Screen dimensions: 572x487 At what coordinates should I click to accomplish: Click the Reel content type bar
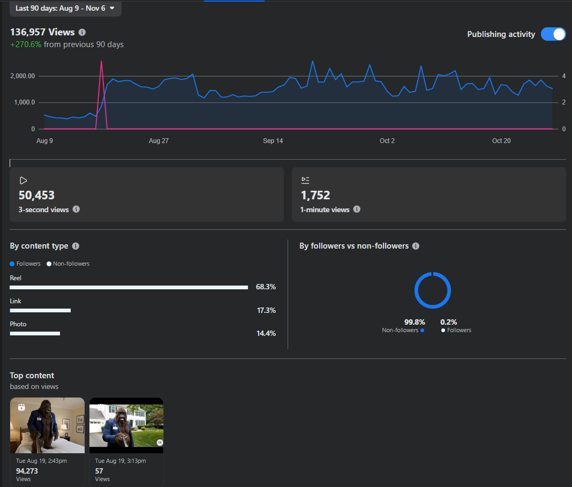tap(129, 288)
